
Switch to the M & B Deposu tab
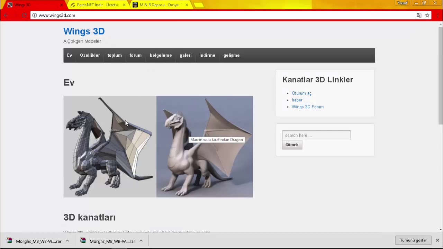coord(160,5)
